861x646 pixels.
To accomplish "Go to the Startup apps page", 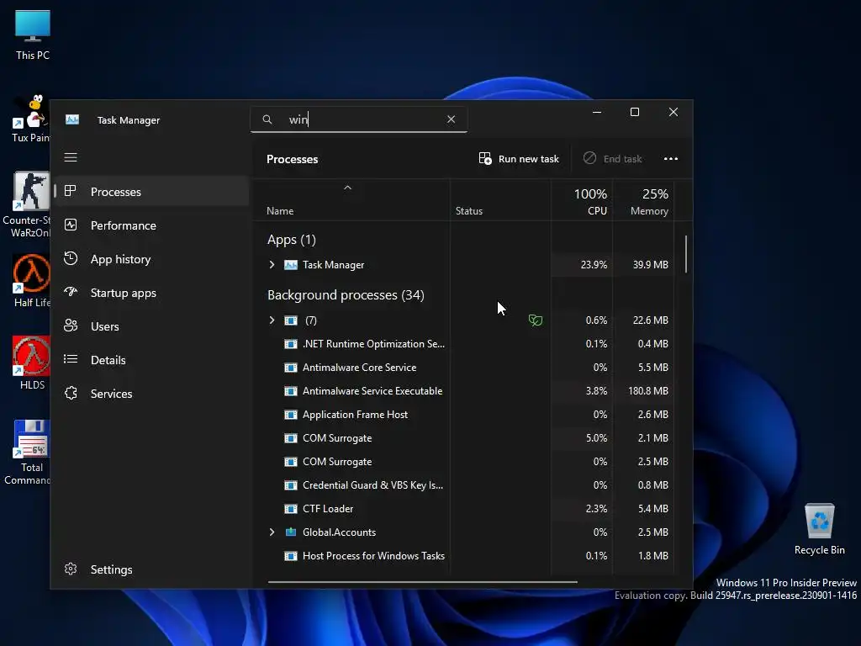I will click(152, 293).
